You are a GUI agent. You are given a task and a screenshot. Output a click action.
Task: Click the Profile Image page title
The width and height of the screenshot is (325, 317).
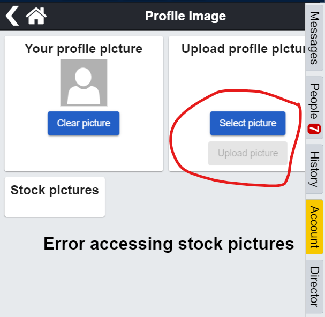(185, 16)
